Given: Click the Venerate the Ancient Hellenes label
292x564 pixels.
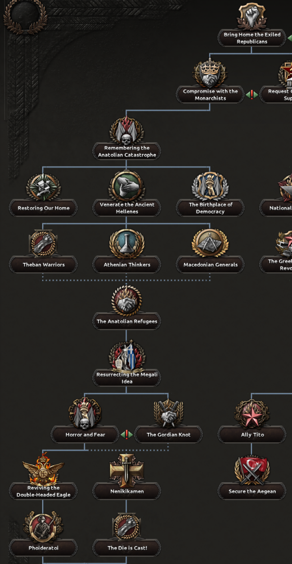Looking at the screenshot, I should pyautogui.click(x=127, y=208).
